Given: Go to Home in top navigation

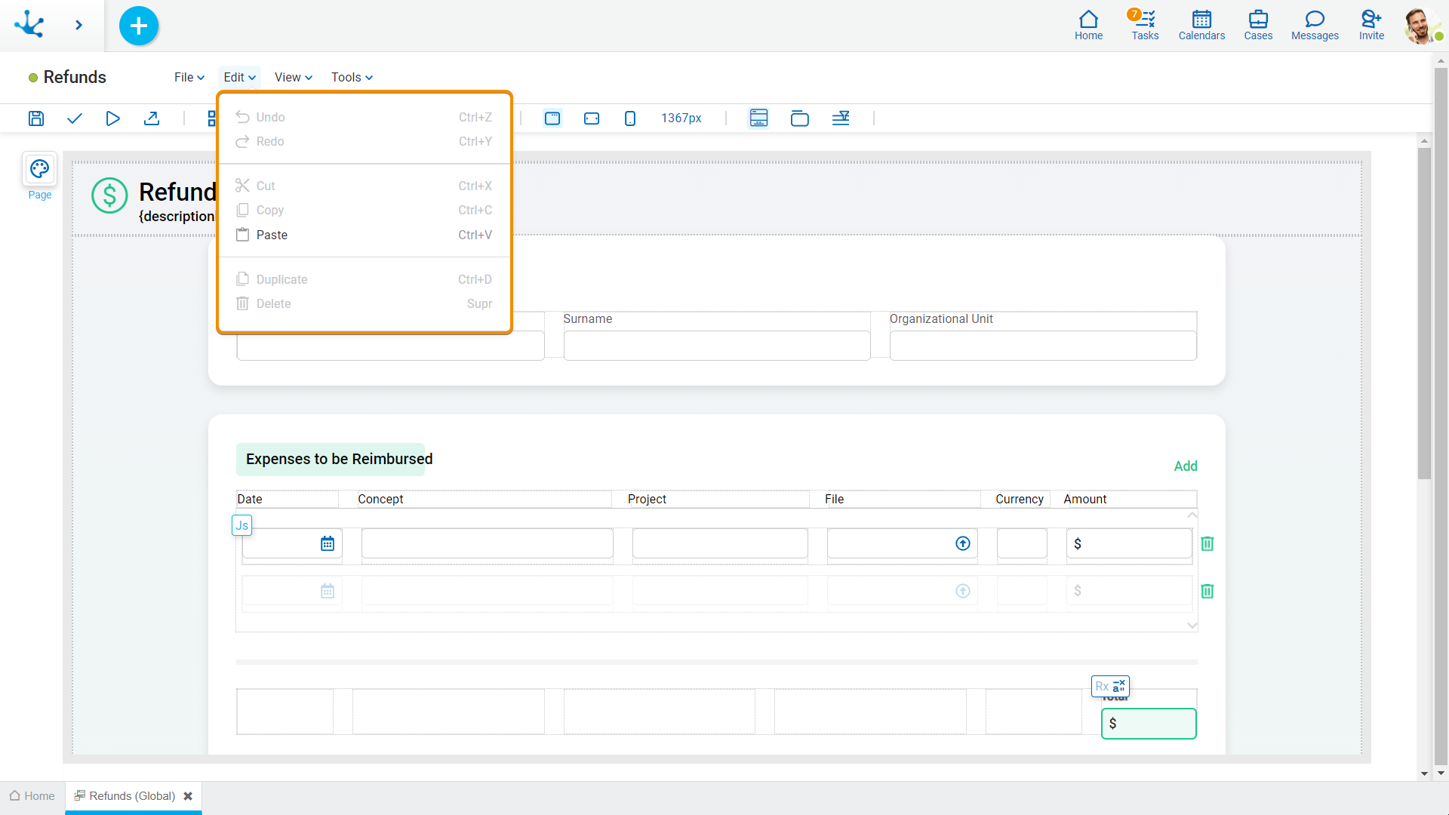Looking at the screenshot, I should pyautogui.click(x=1088, y=25).
